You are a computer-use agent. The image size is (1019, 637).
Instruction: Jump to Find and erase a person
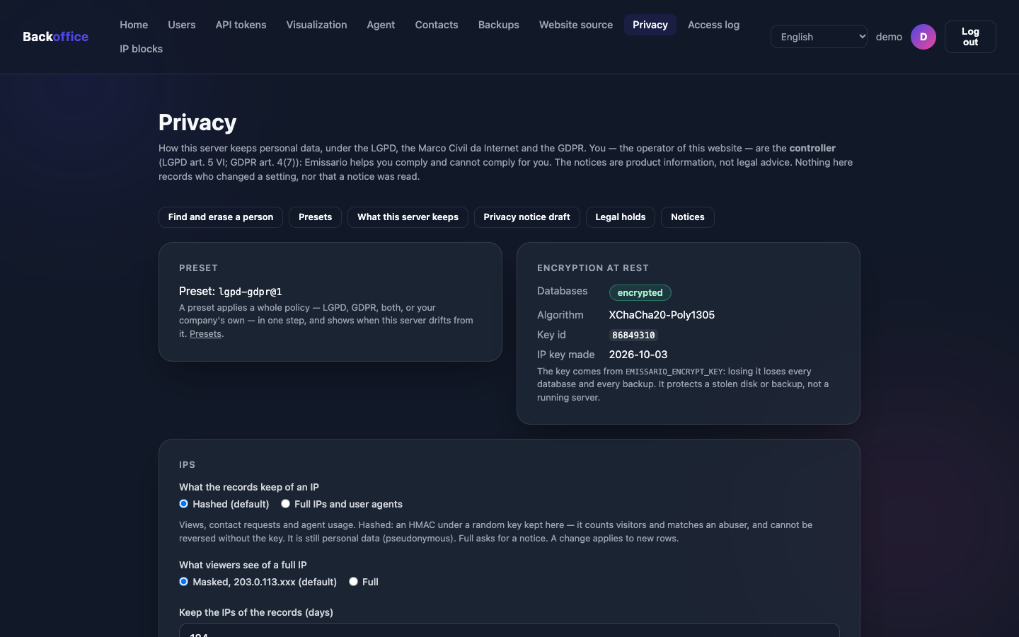tap(221, 217)
